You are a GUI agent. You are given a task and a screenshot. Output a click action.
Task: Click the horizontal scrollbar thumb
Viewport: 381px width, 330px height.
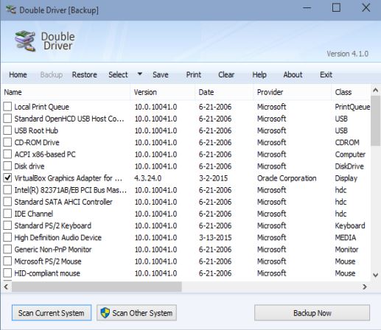97,287
